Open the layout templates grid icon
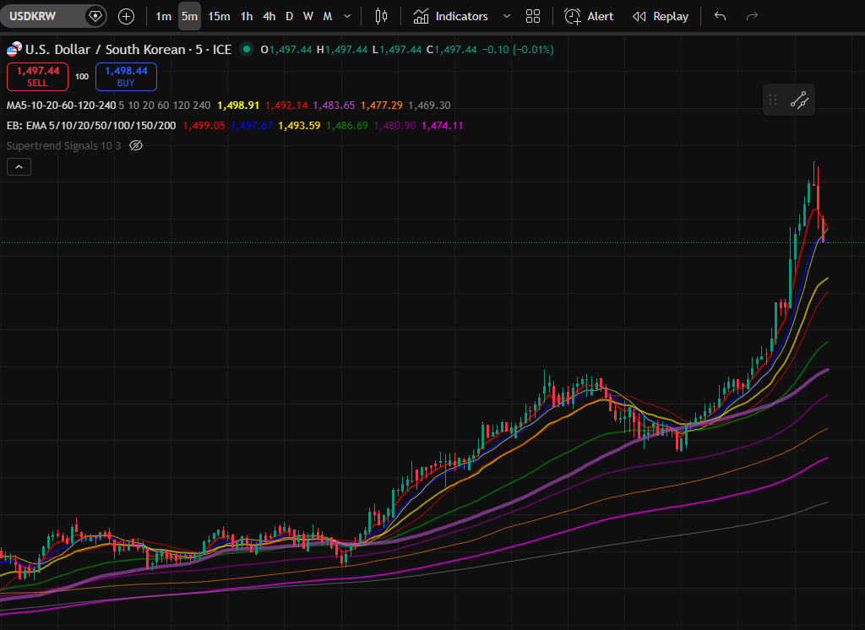Viewport: 865px width, 630px height. pyautogui.click(x=532, y=16)
